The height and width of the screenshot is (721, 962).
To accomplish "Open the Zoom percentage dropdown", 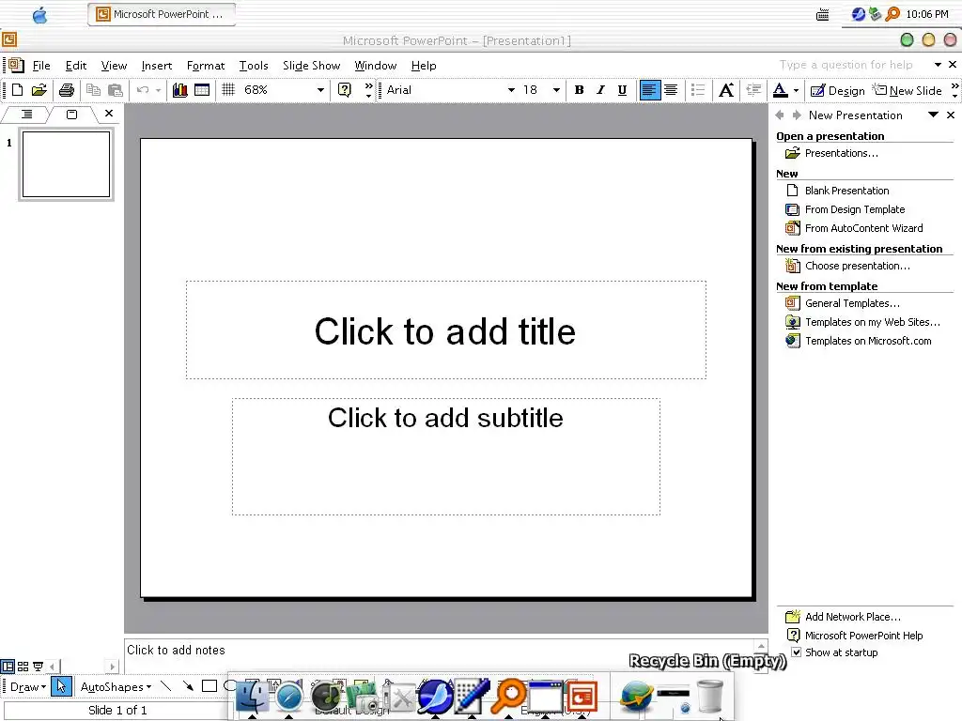I will click(x=320, y=90).
